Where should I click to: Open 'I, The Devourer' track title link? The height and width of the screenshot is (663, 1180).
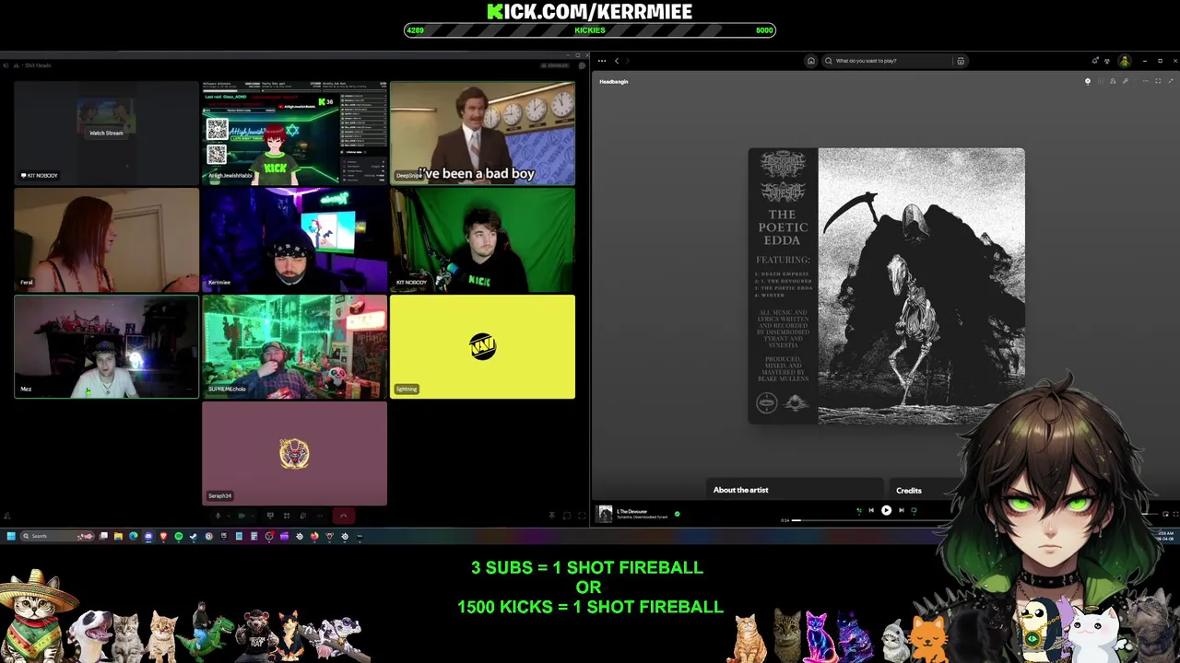(631, 511)
